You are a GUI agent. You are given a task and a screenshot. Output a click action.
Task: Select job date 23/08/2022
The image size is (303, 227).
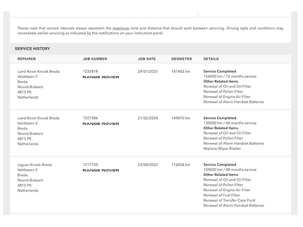click(x=148, y=165)
